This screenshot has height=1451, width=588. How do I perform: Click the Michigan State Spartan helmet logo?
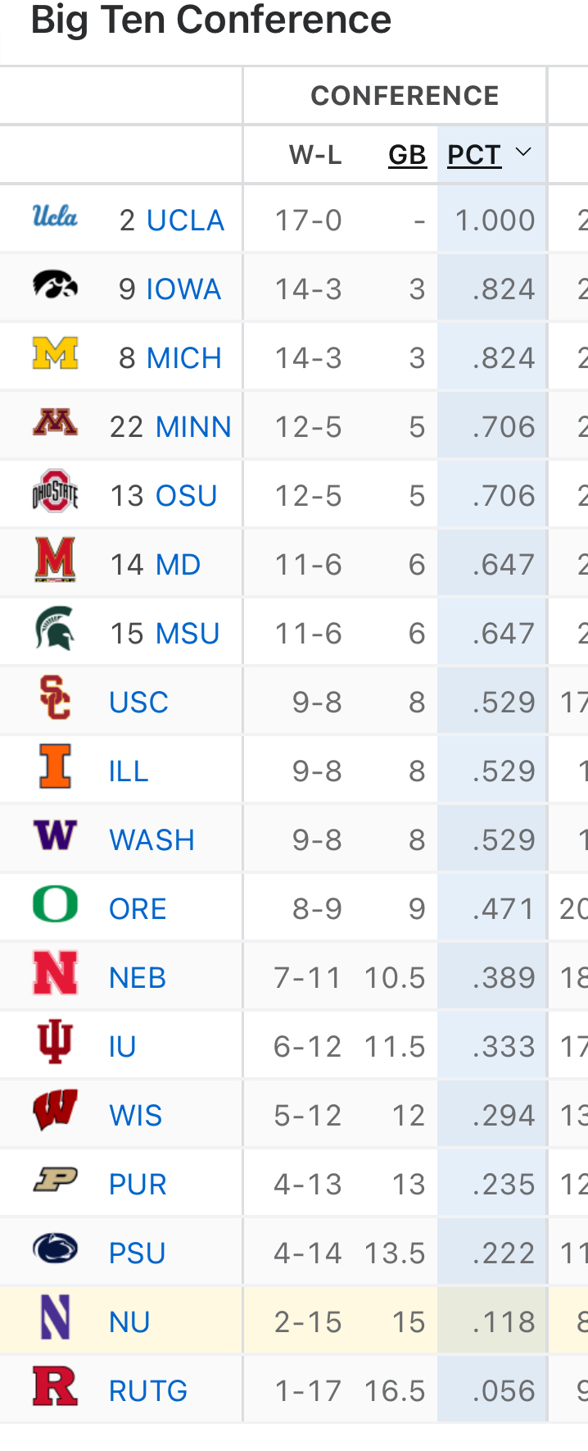(x=55, y=630)
